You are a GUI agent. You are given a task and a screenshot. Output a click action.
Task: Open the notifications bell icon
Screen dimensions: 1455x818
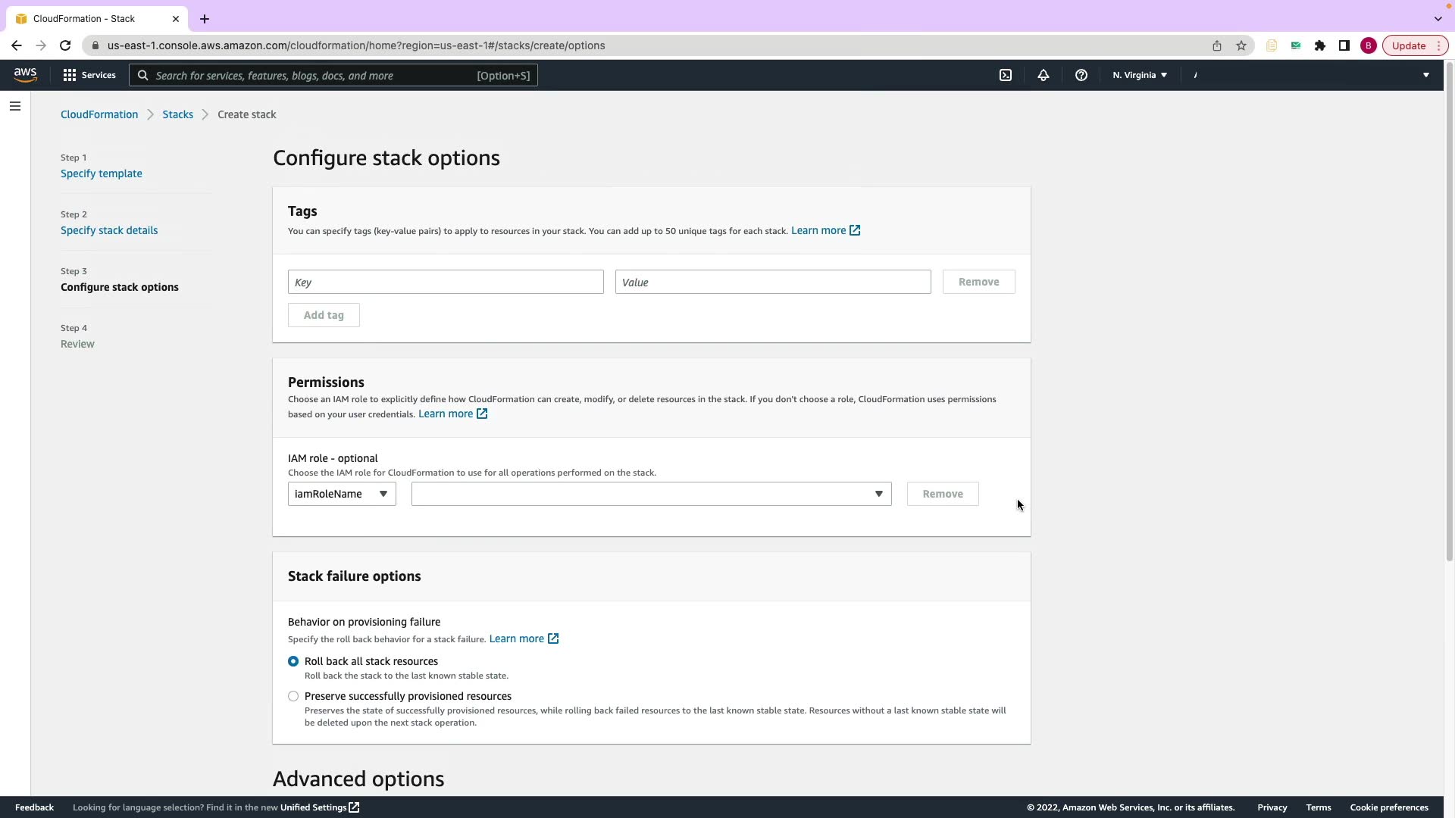pos(1044,75)
